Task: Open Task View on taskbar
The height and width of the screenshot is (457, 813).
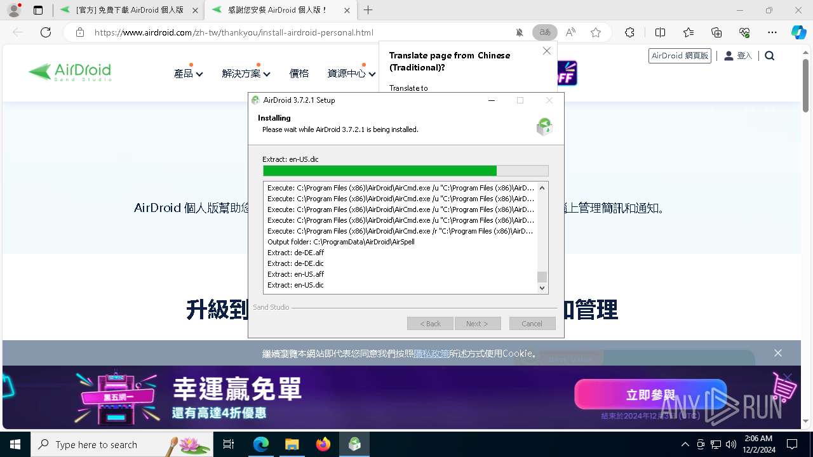Action: [229, 444]
